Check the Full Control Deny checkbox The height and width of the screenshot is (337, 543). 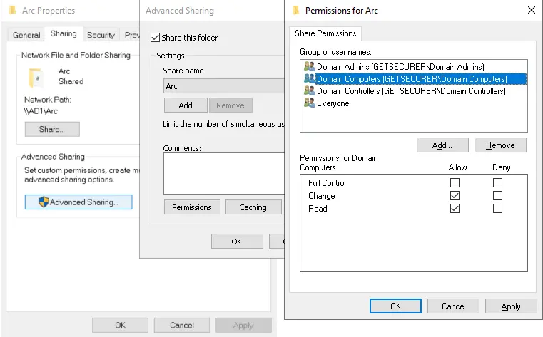pyautogui.click(x=497, y=183)
